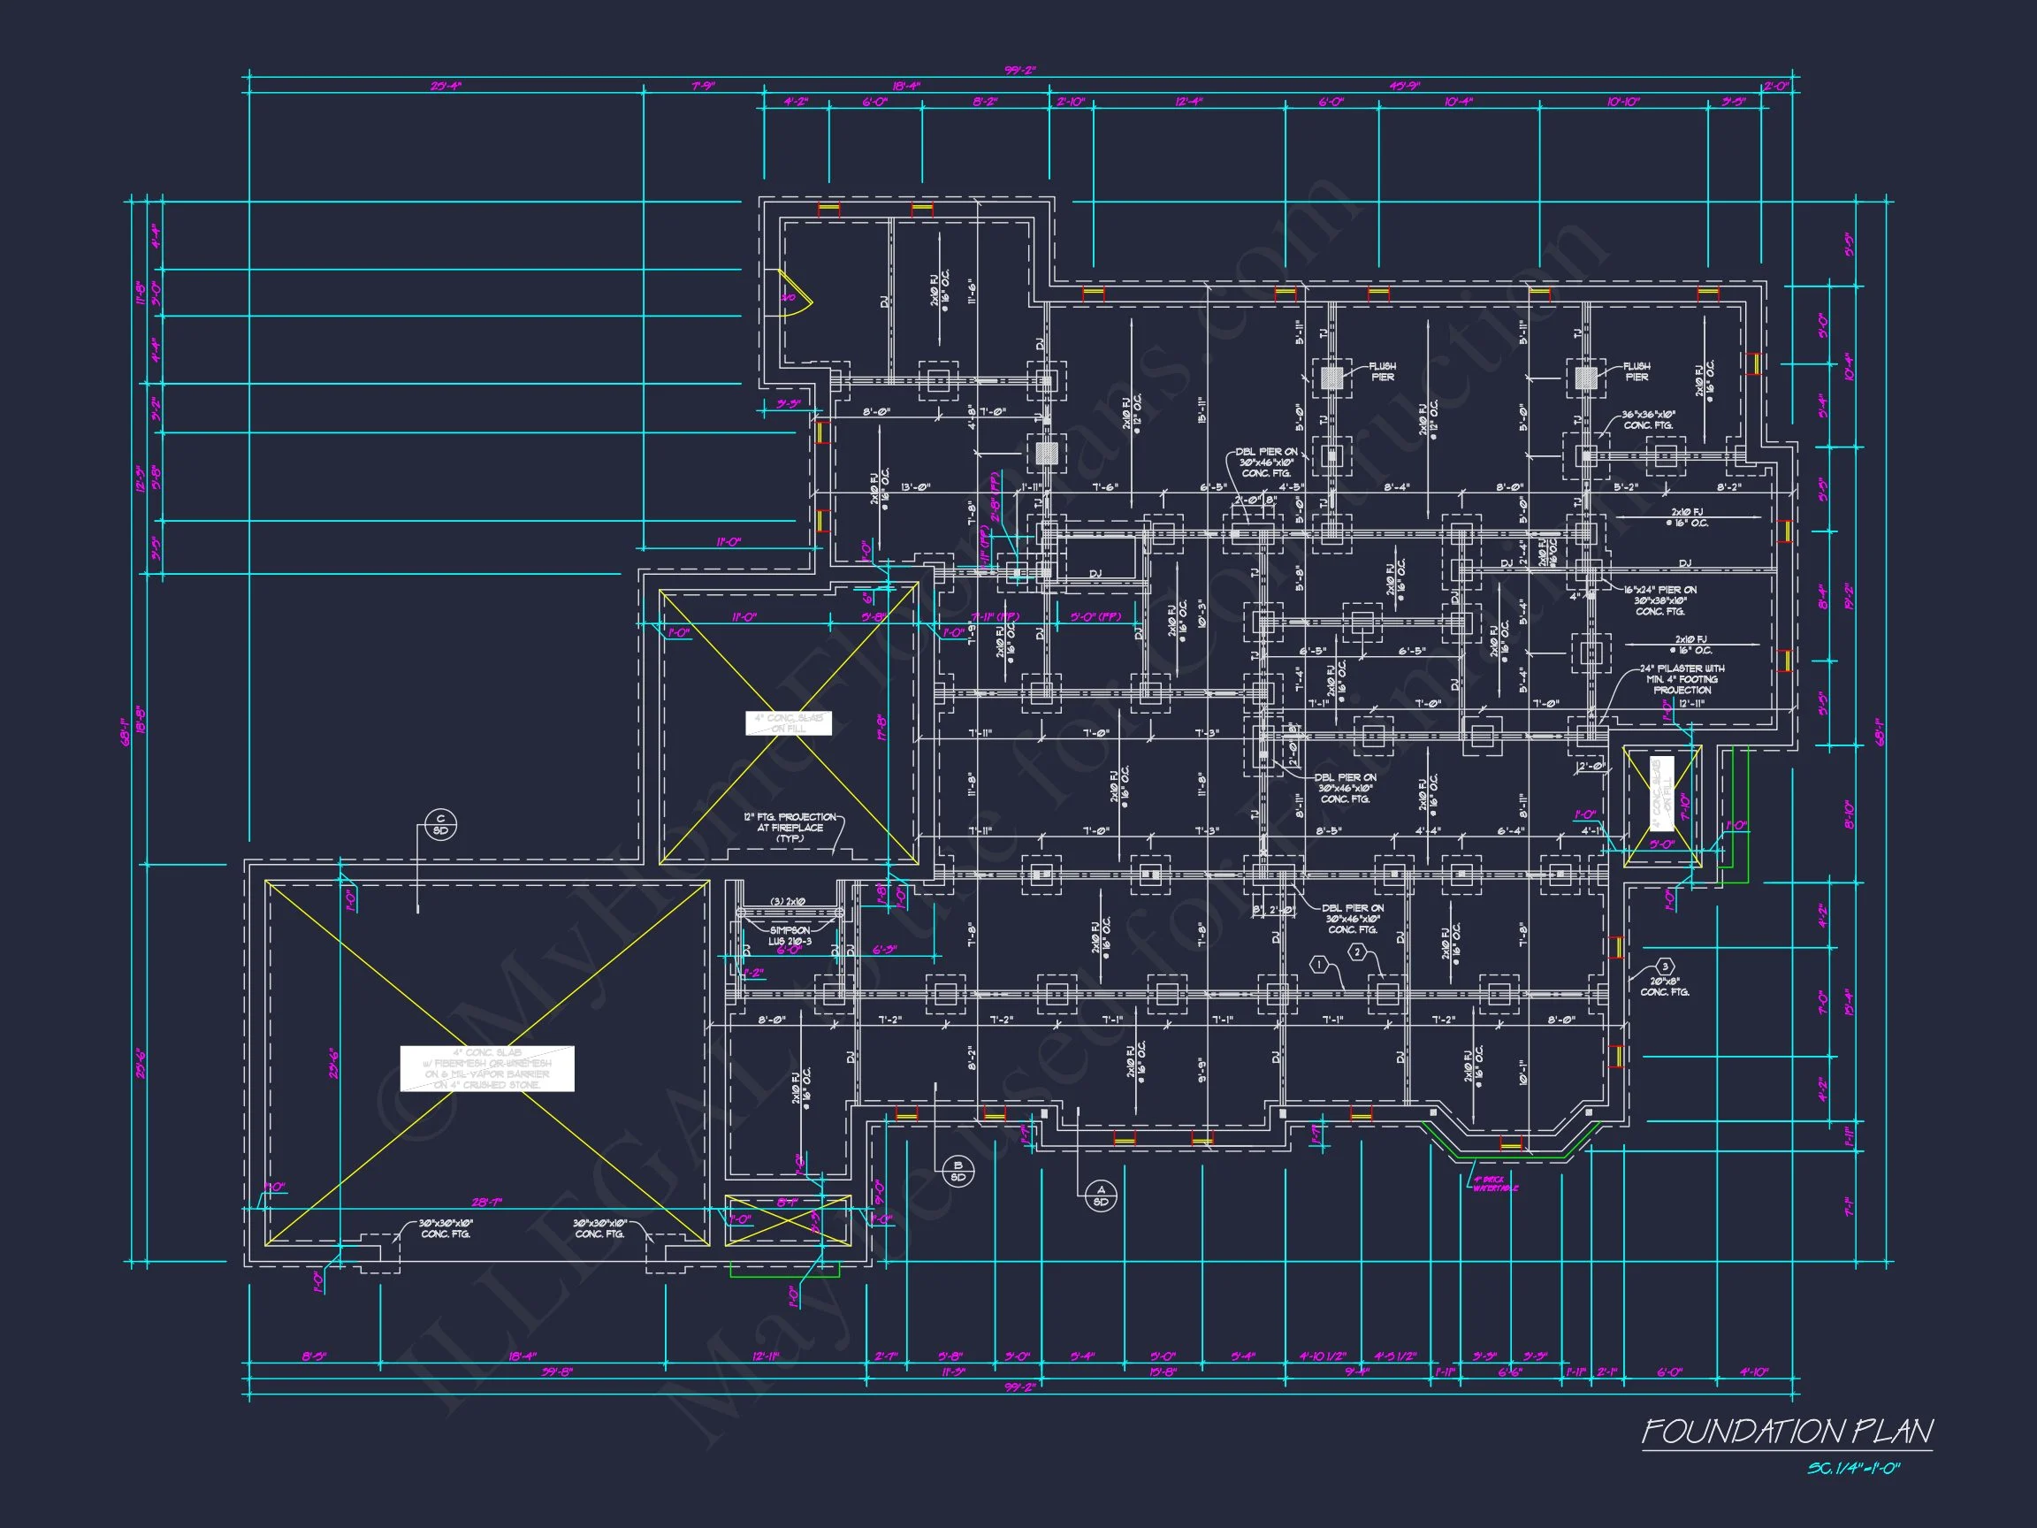Click the SIMPSON LUS 210-3 hanger label
Viewport: 2037px width, 1528px height.
(x=790, y=936)
